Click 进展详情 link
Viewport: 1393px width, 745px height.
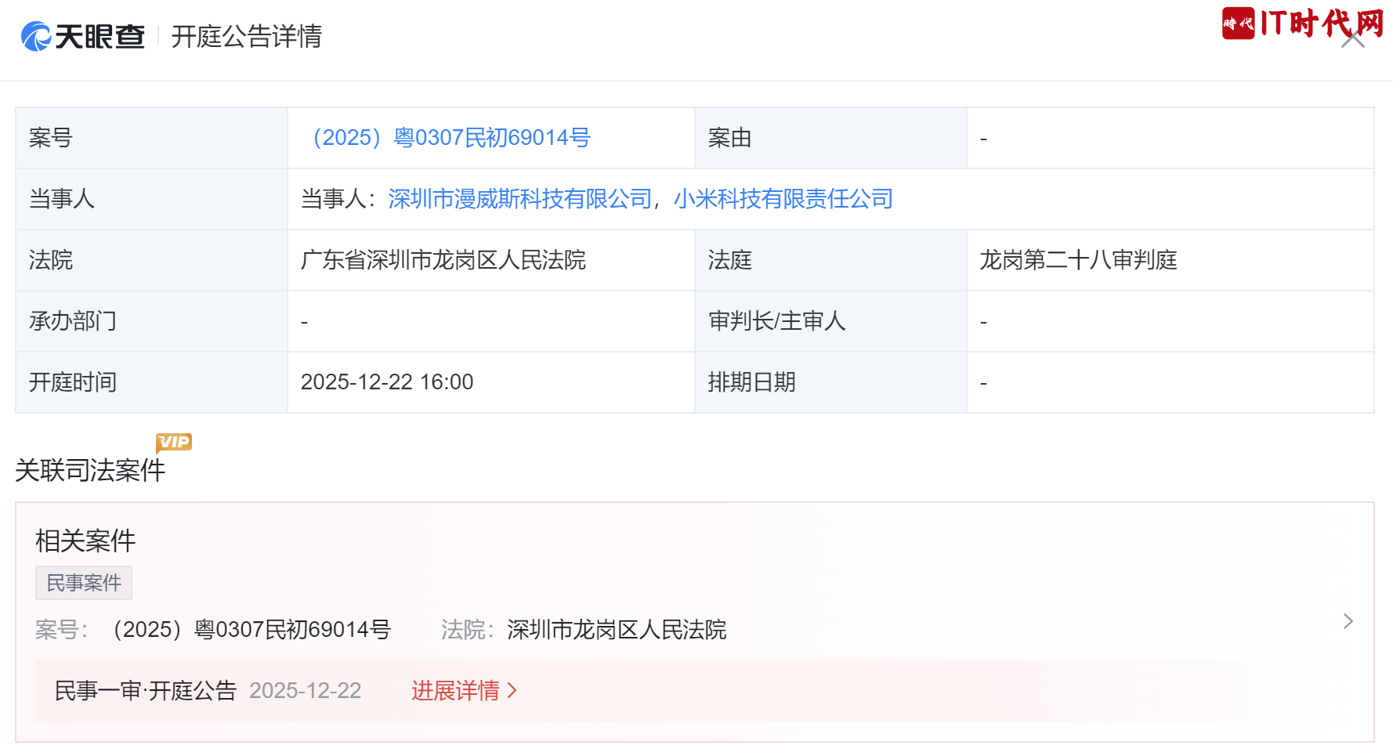coord(464,691)
